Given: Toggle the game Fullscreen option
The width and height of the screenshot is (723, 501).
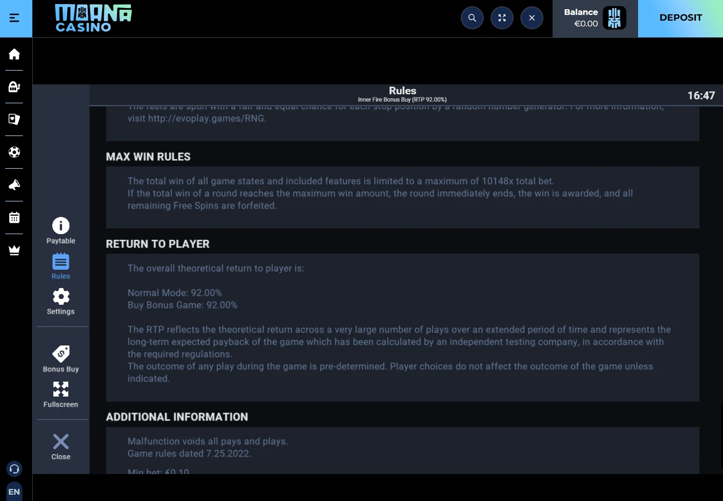Looking at the screenshot, I should [61, 395].
